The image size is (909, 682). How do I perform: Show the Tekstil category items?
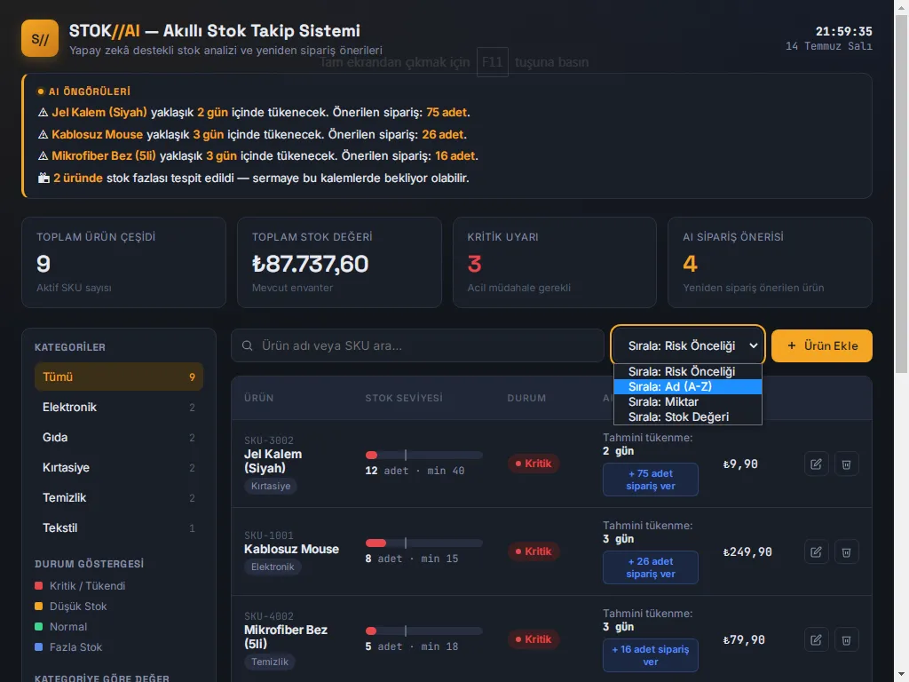(119, 527)
